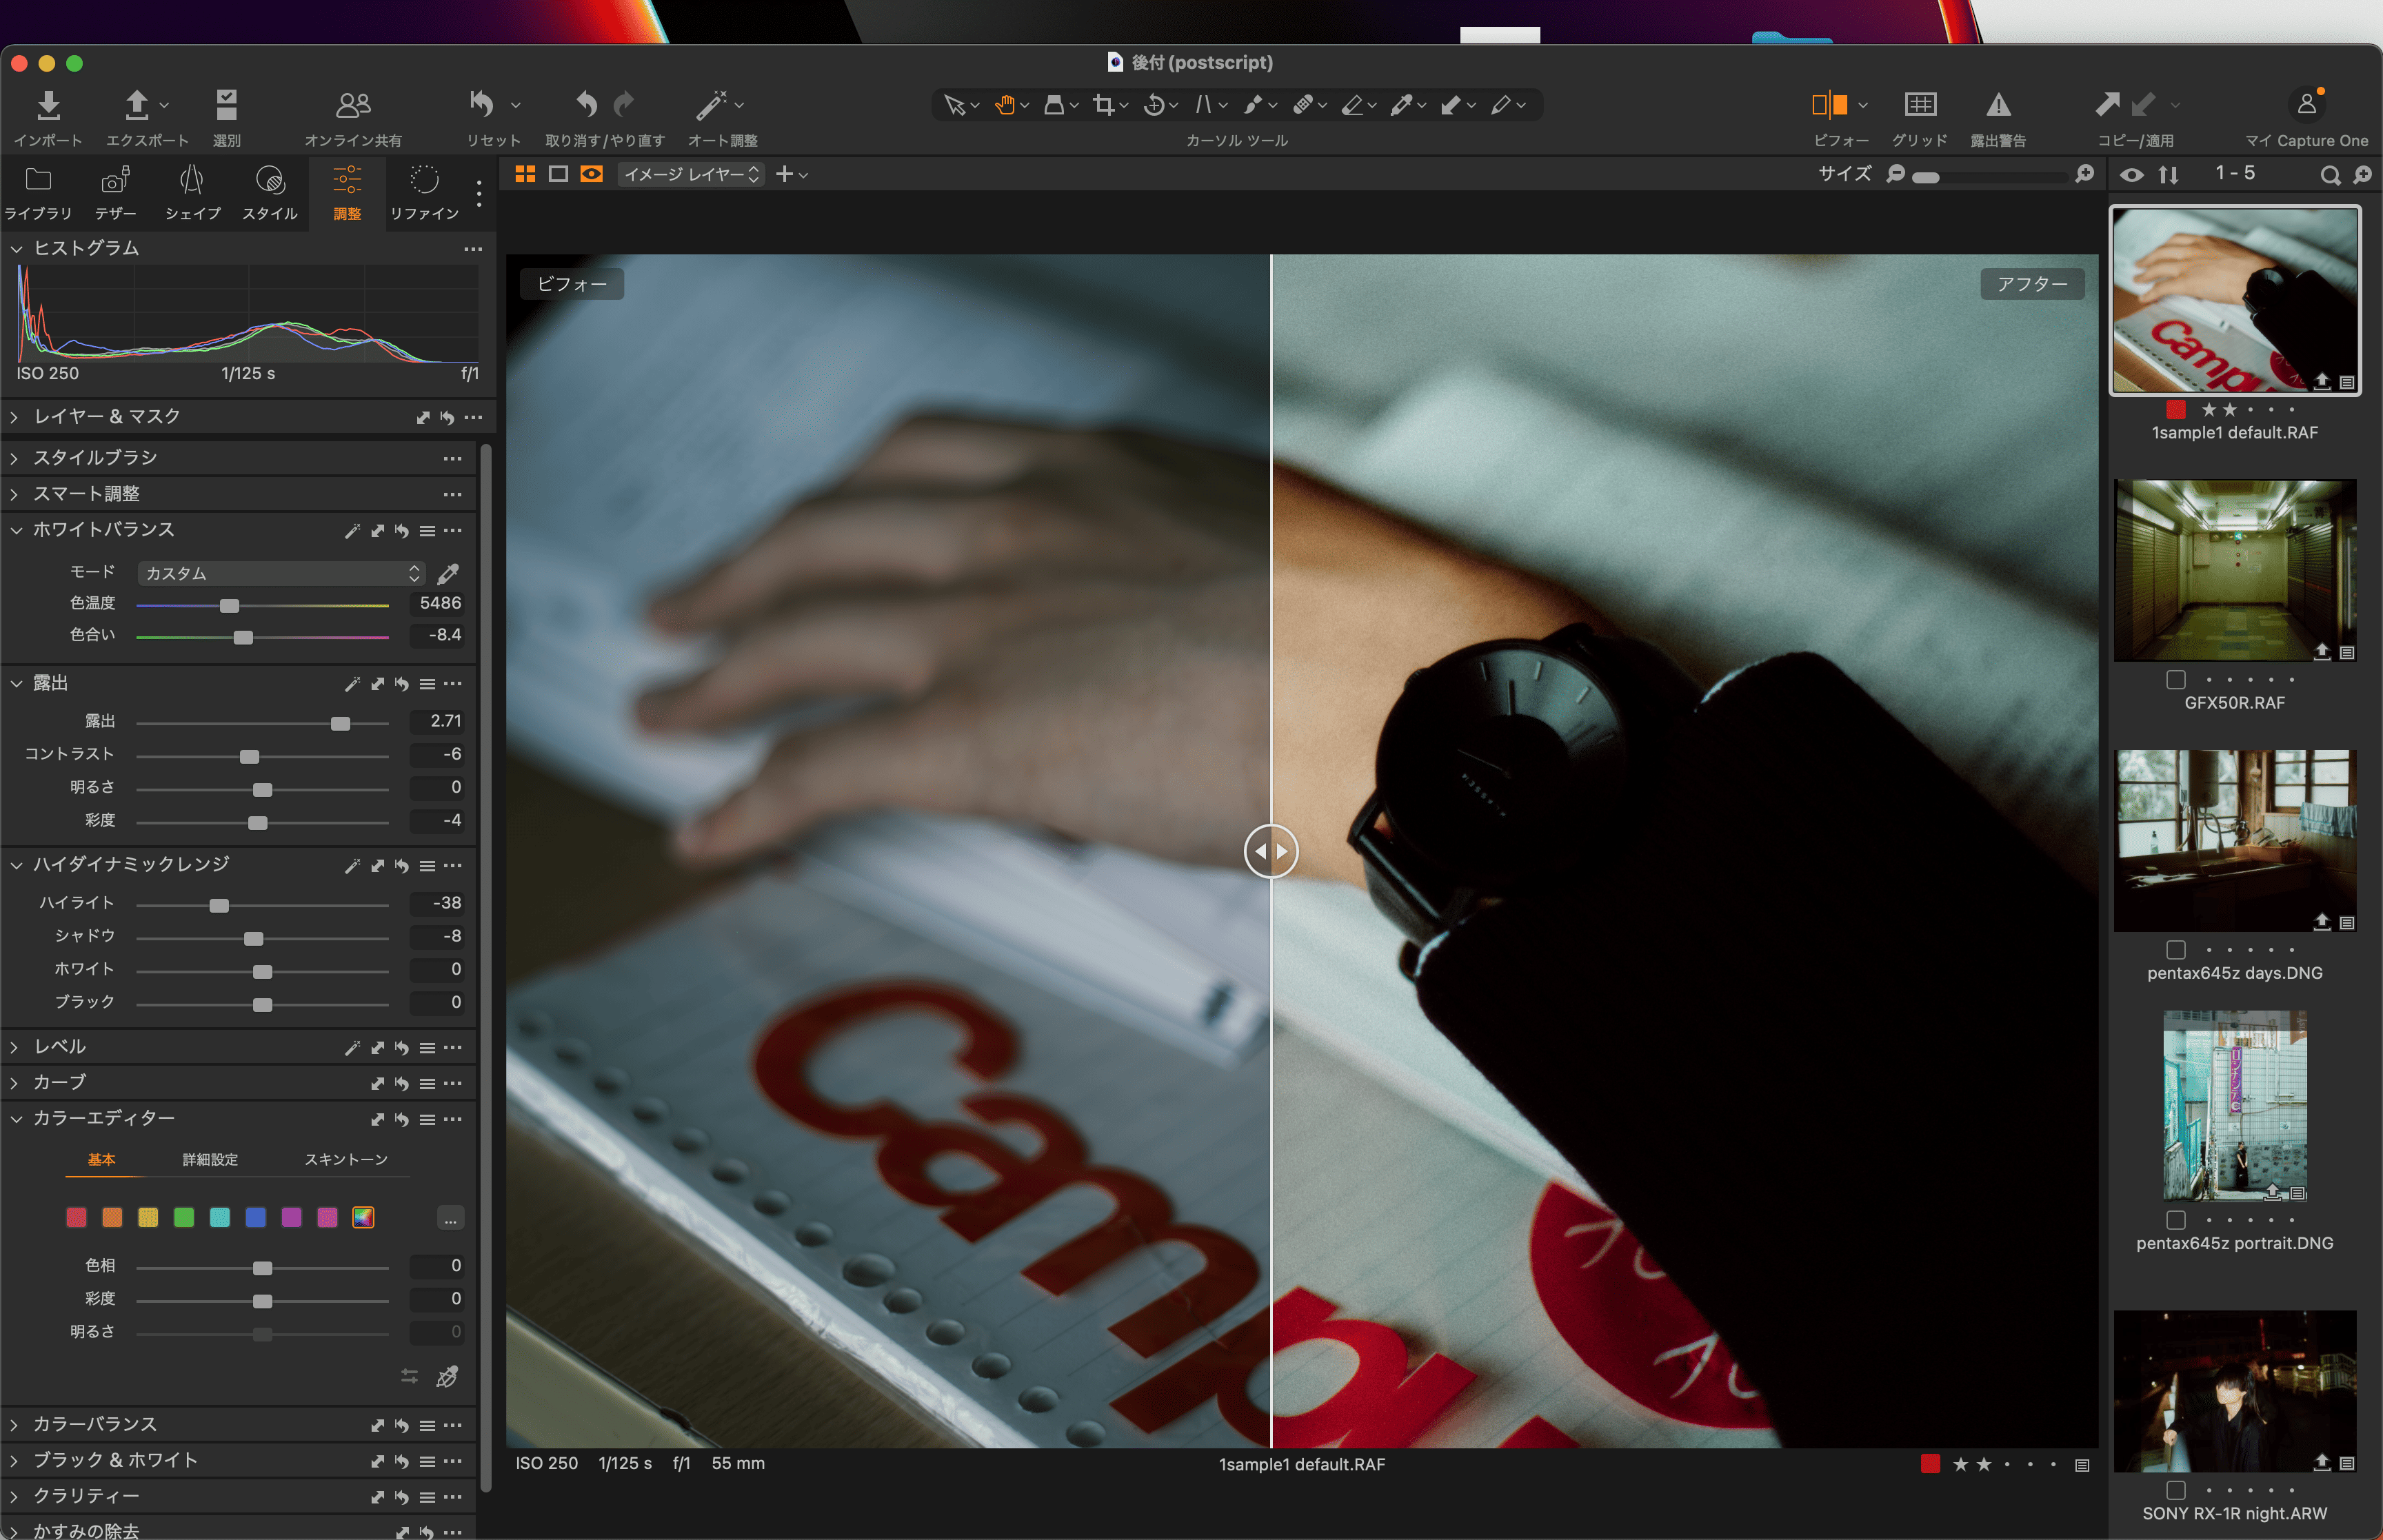Select the pointer cursor tool
The width and height of the screenshot is (2383, 1540).
tap(954, 105)
